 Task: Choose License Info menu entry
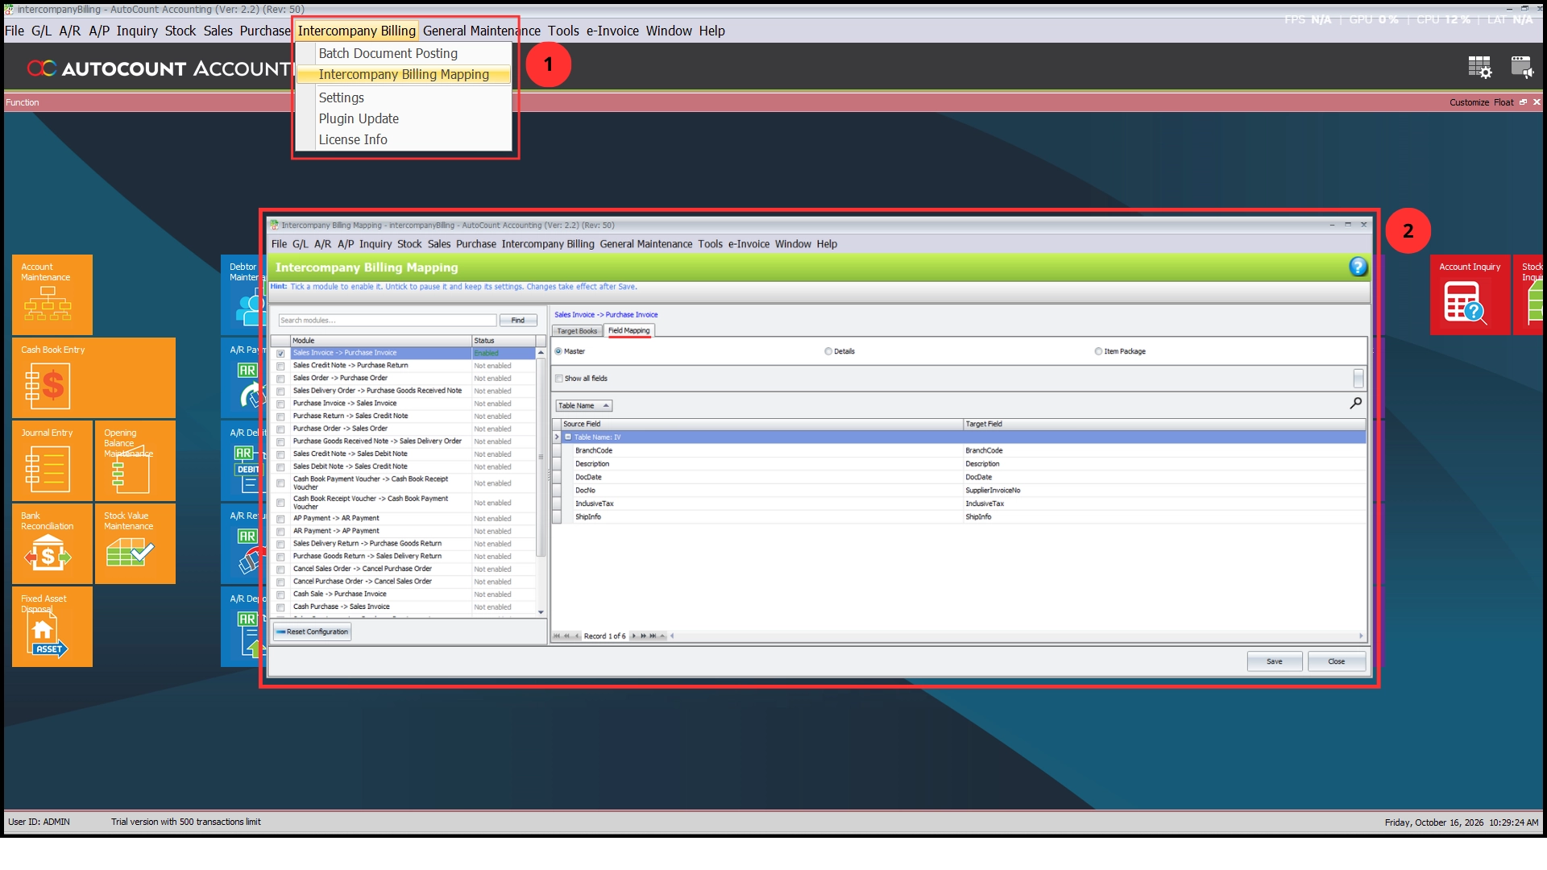[353, 139]
